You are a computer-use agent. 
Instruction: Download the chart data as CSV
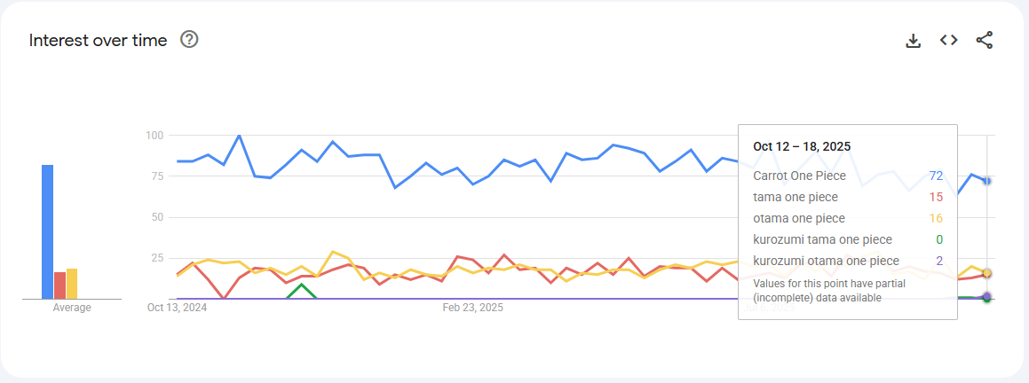click(913, 41)
